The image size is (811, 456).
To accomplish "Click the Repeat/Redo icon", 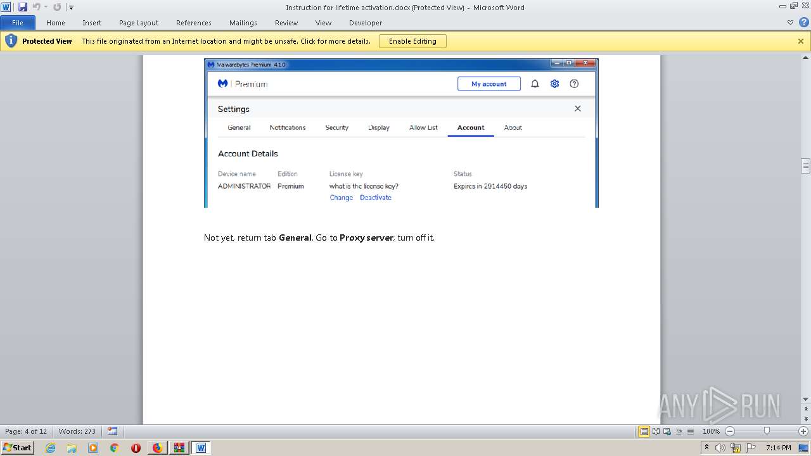I will (x=57, y=7).
